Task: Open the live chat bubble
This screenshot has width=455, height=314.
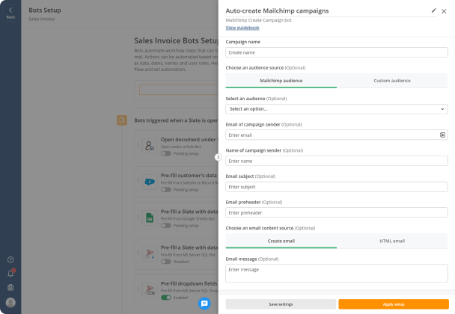Action: click(204, 304)
